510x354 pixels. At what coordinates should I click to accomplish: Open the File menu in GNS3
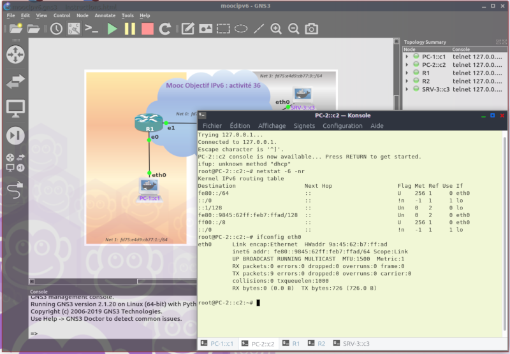coord(11,15)
